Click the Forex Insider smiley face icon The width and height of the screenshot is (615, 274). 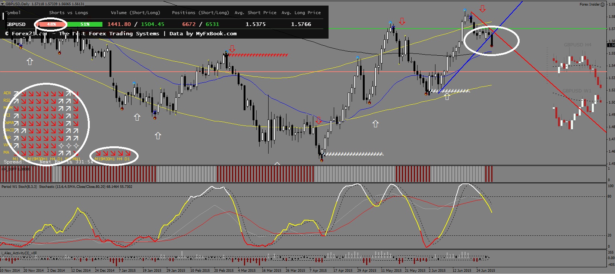602,4
